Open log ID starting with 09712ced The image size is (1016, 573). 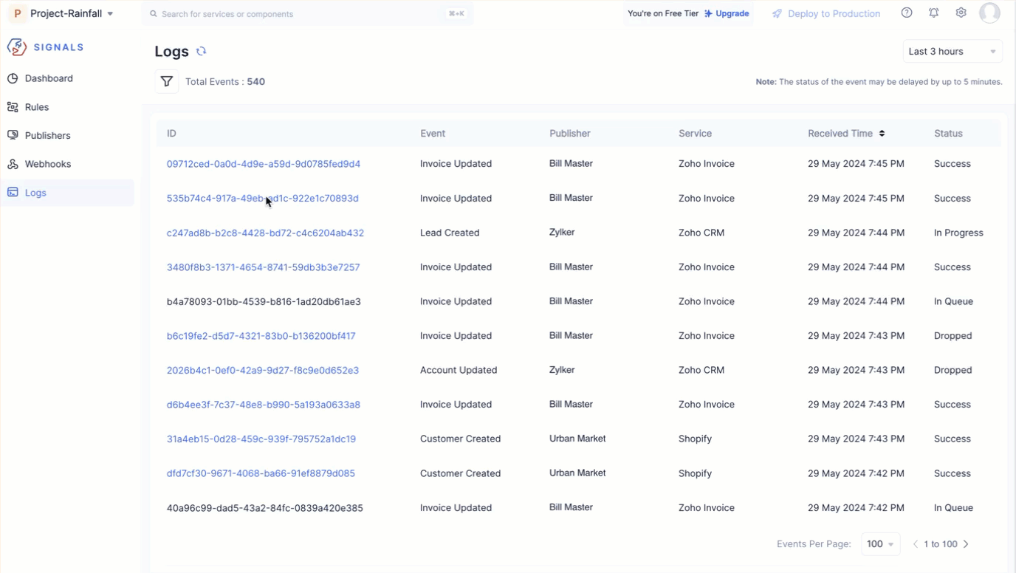click(264, 164)
